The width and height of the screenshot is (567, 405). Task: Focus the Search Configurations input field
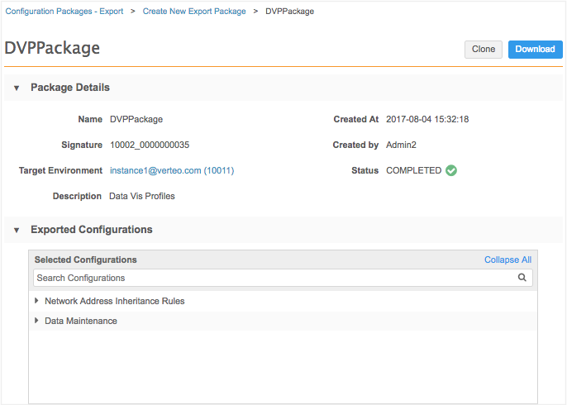(273, 279)
